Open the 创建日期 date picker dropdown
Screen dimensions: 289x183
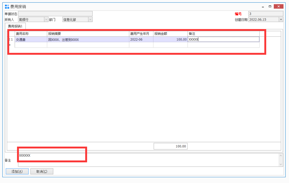pos(281,19)
